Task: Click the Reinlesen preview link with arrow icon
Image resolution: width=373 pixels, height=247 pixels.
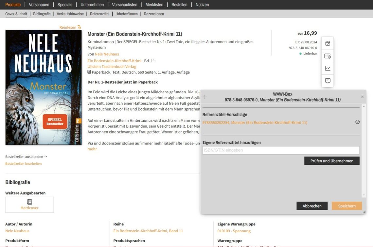Action: tap(70, 27)
